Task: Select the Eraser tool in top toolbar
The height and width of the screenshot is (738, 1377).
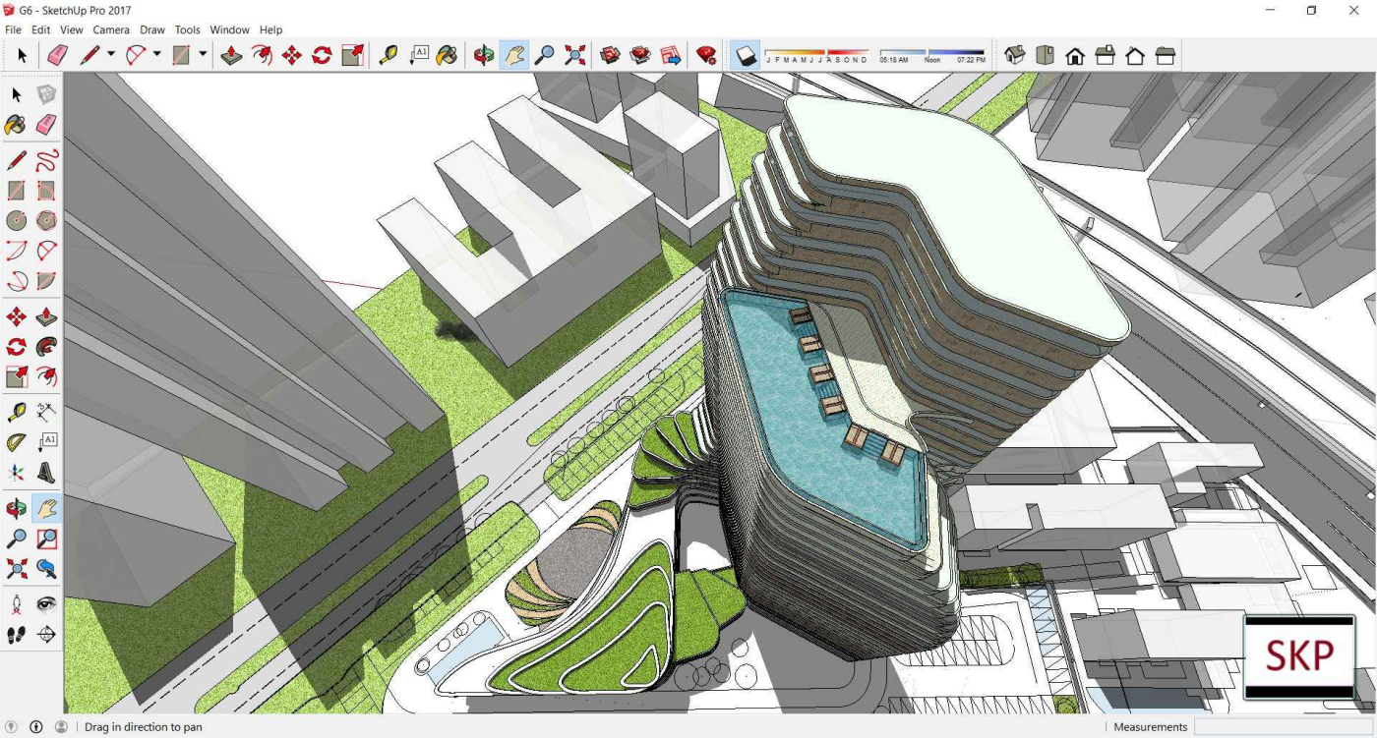Action: 58,56
